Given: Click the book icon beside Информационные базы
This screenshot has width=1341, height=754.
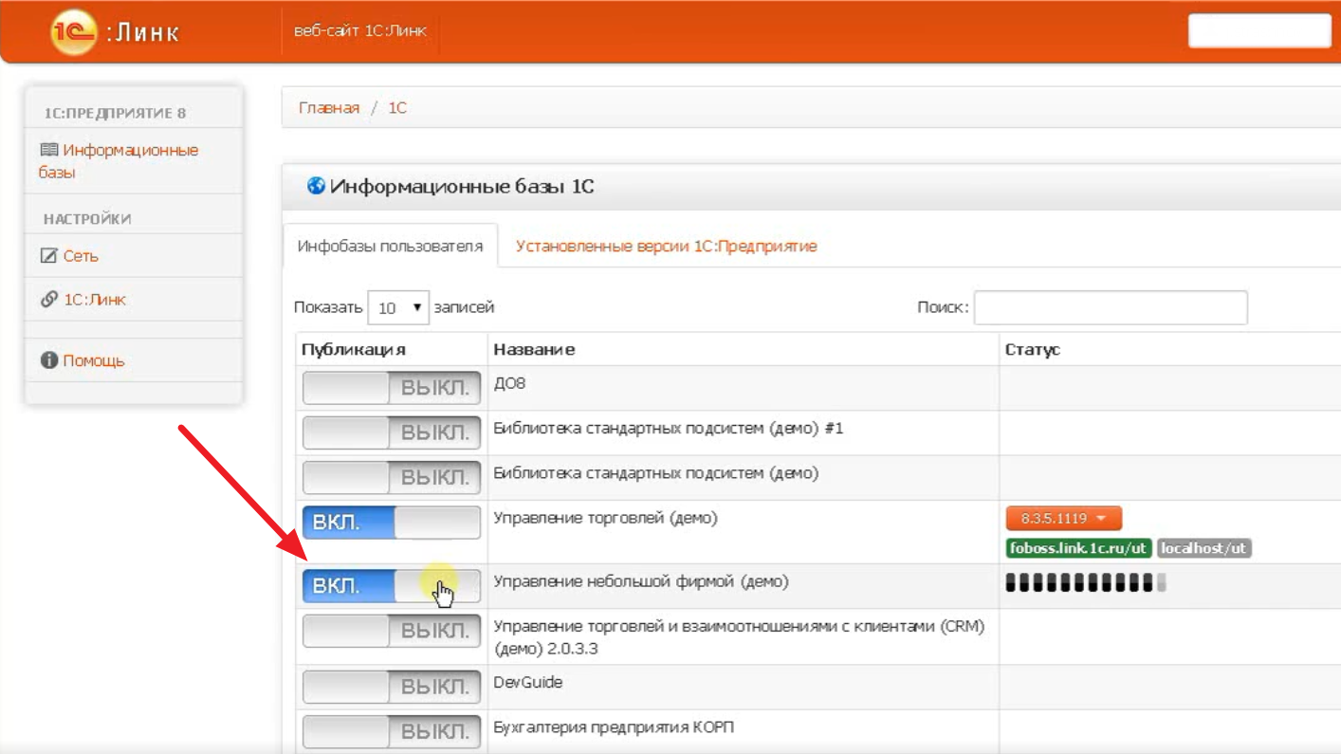Looking at the screenshot, I should (x=49, y=150).
